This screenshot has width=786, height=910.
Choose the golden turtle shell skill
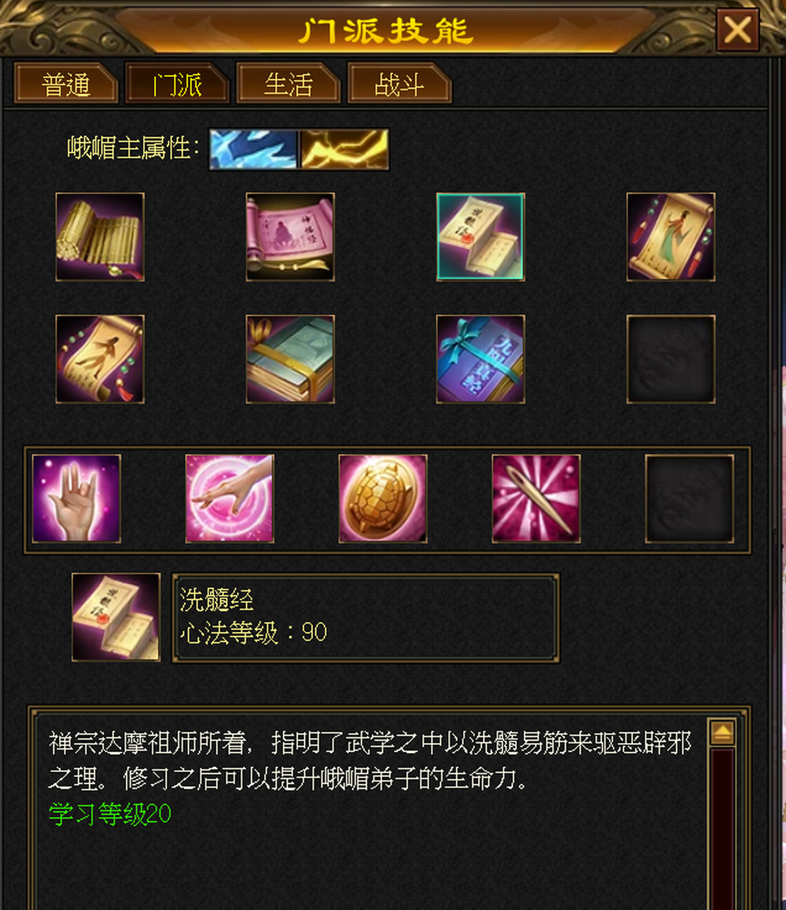pos(383,499)
